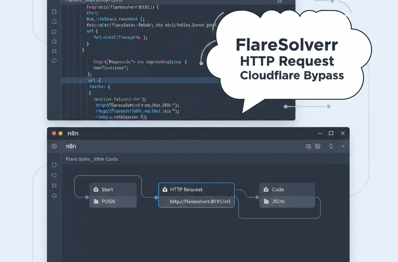Select the home icon in the editor sidebar
Screen dimensions: 398x262
pos(54,22)
